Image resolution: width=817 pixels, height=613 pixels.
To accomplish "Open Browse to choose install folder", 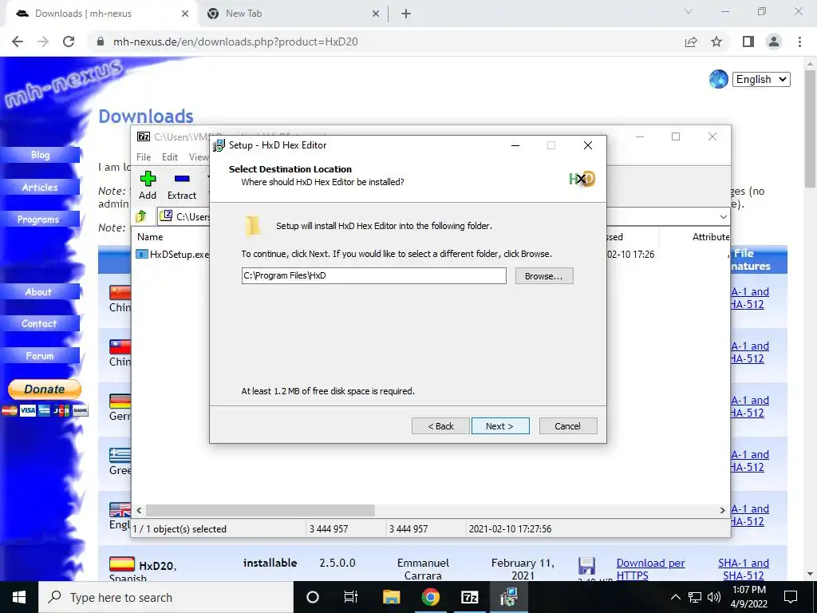I will tap(544, 275).
